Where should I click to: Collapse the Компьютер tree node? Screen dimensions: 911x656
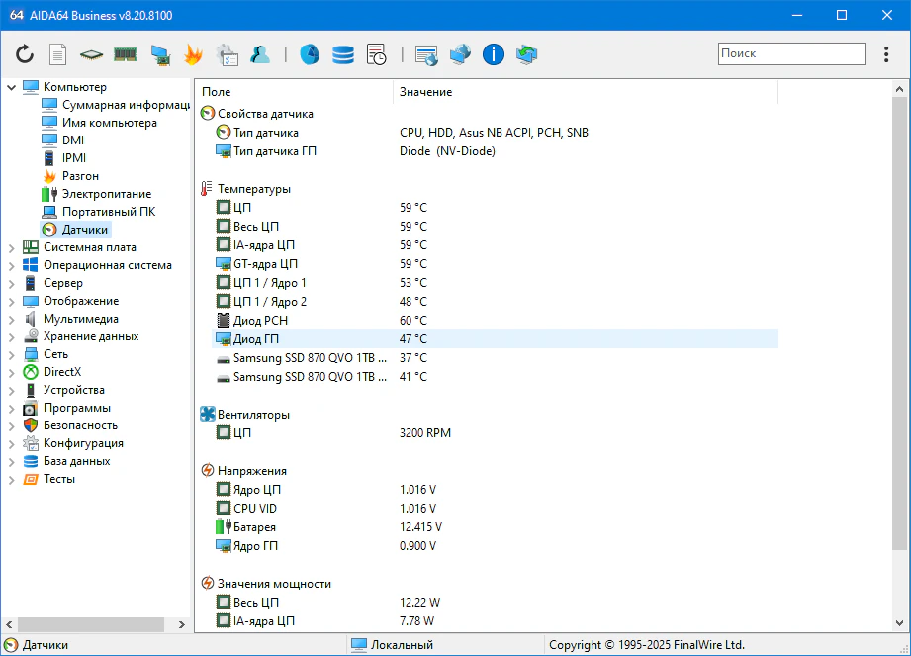click(x=11, y=87)
